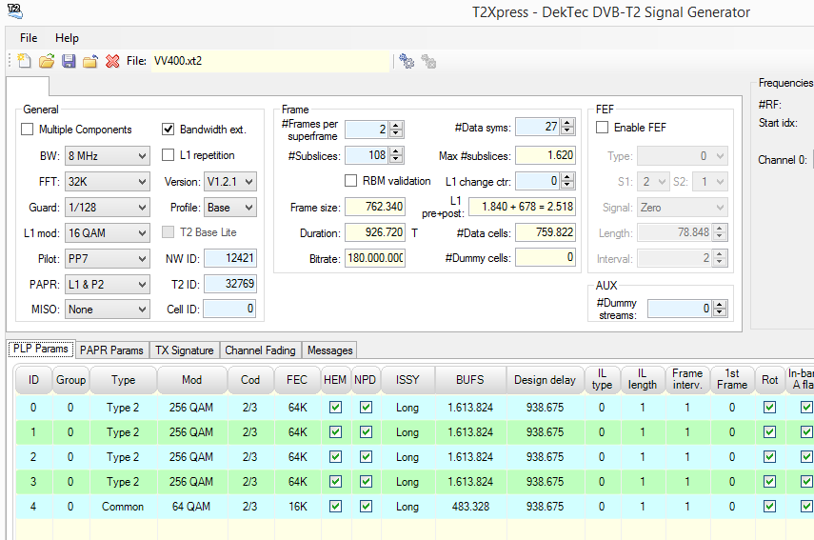The image size is (814, 540).
Task: Increase L1 change ctr with up arrow
Action: pos(567,177)
